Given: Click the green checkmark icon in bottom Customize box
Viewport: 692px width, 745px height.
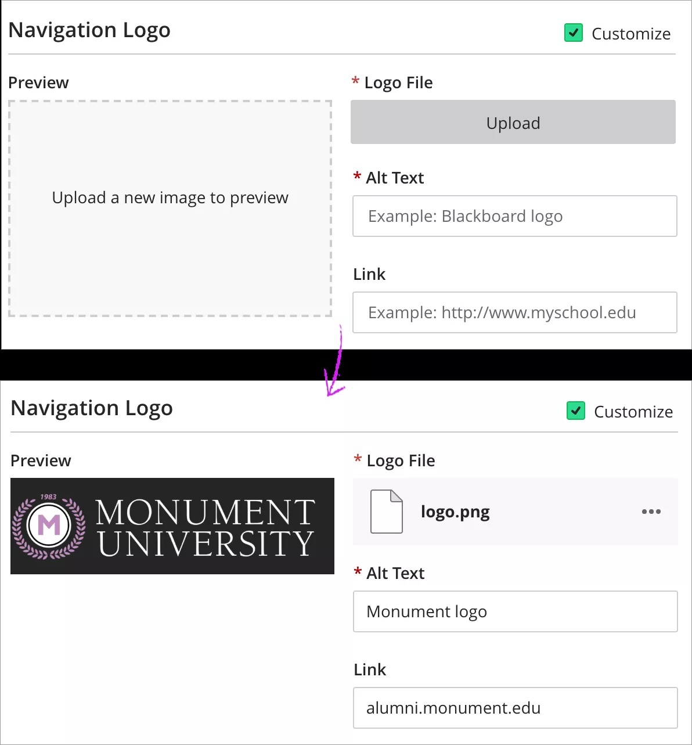Looking at the screenshot, I should click(575, 411).
